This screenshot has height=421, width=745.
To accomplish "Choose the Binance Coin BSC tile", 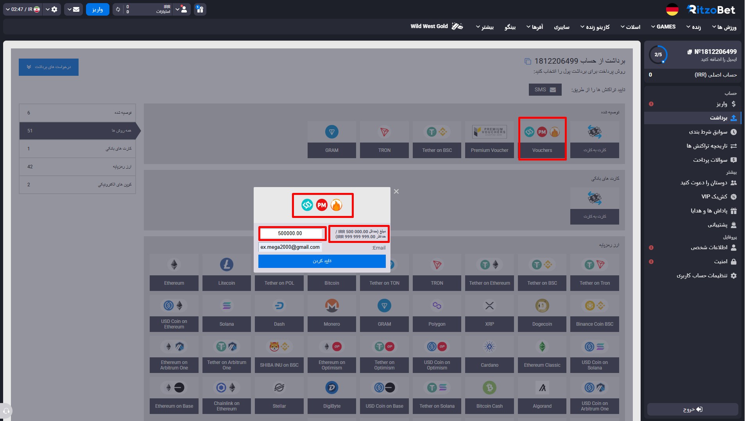I will (x=595, y=313).
